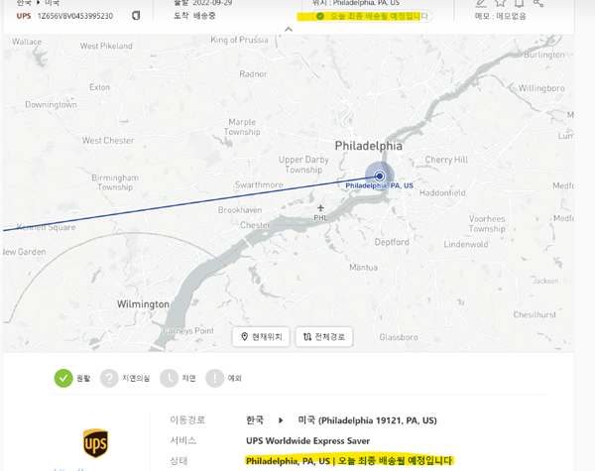Screen dimensions: 595x471
Task: Click the highlighted Philadelphia status text
Action: [349, 461]
